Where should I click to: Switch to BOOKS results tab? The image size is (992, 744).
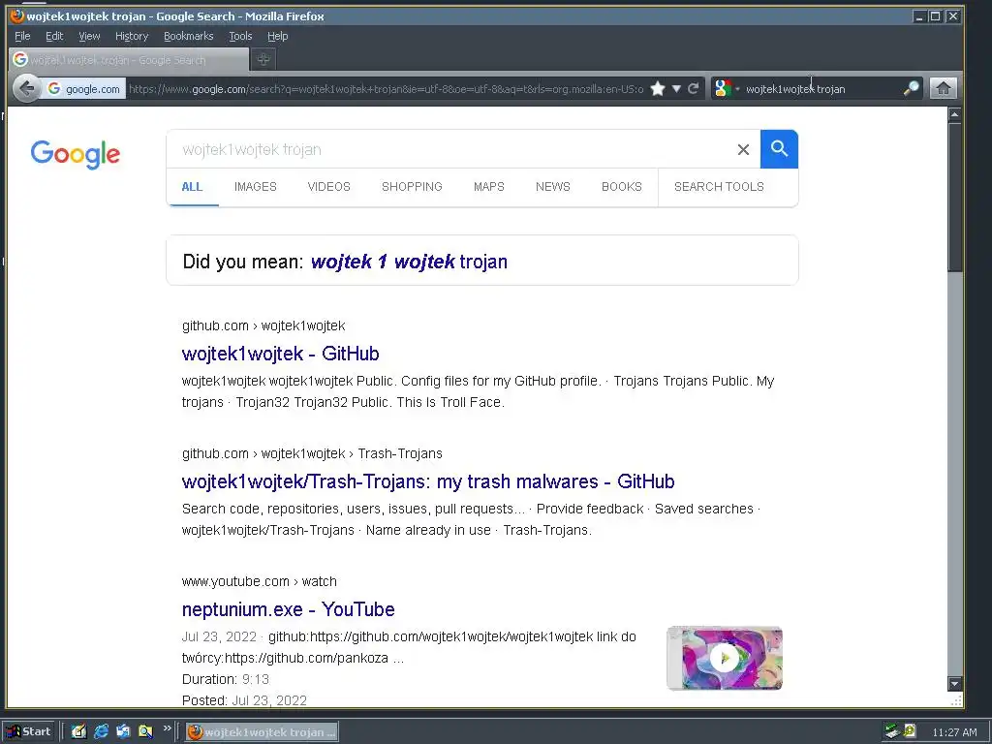point(622,187)
